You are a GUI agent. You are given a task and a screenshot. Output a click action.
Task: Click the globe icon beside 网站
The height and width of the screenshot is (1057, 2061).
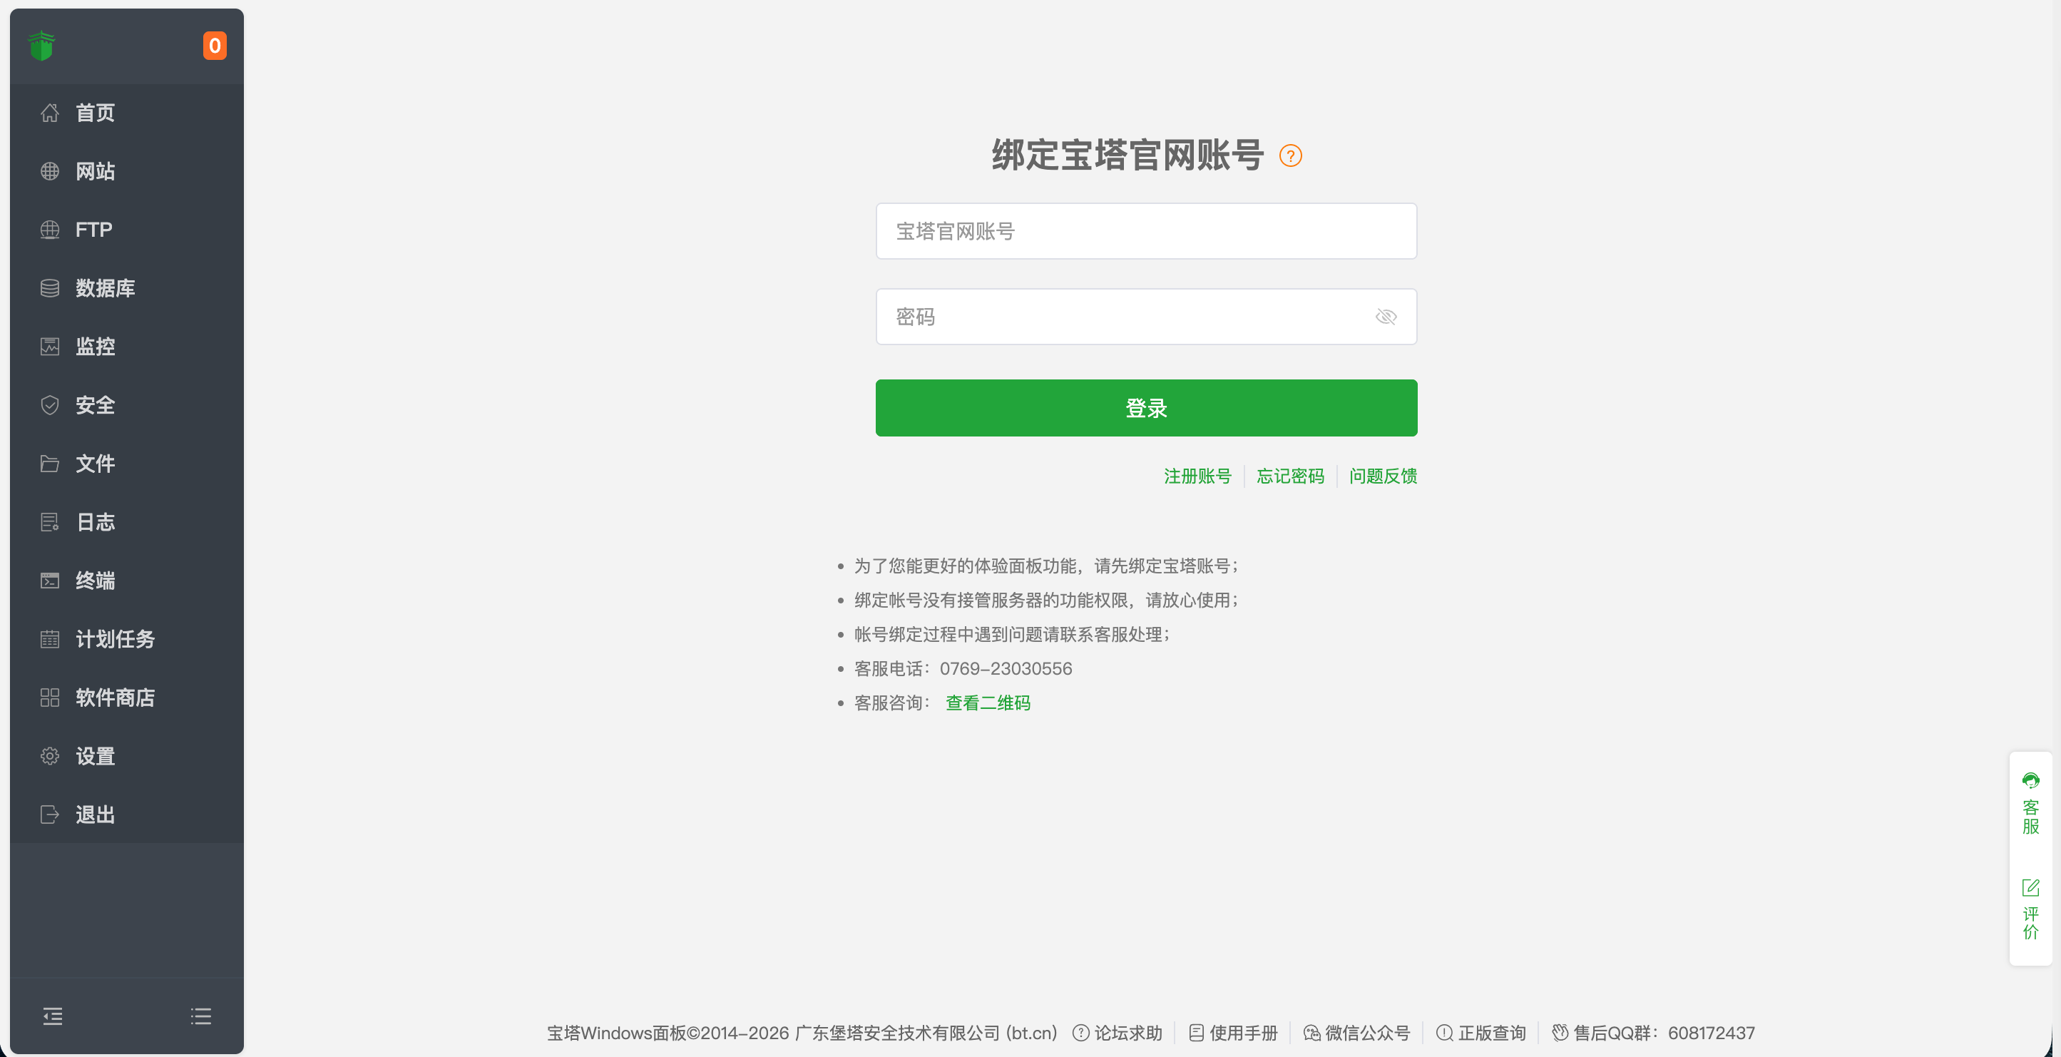tap(50, 171)
